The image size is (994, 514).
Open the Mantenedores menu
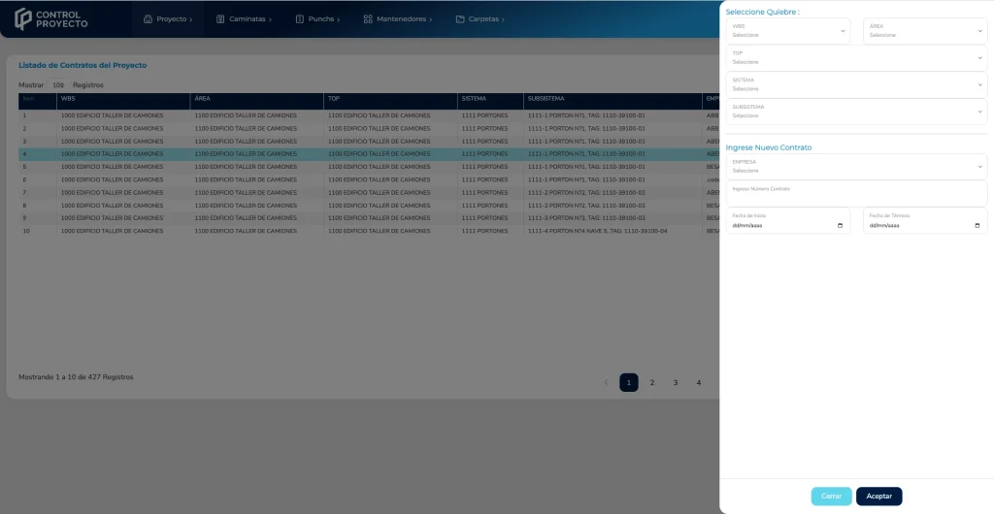402,18
